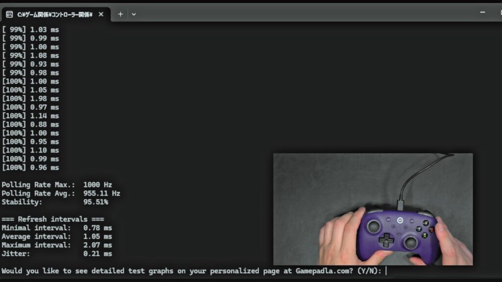Click the '[ 99%] 1.03 ms' log line

point(30,30)
